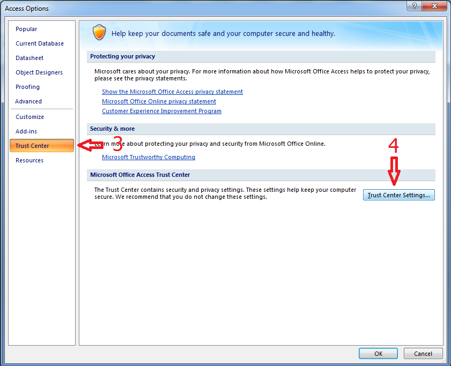Click the 'The Trust Center contains security' description
The width and height of the screenshot is (451, 366).
pos(225,193)
